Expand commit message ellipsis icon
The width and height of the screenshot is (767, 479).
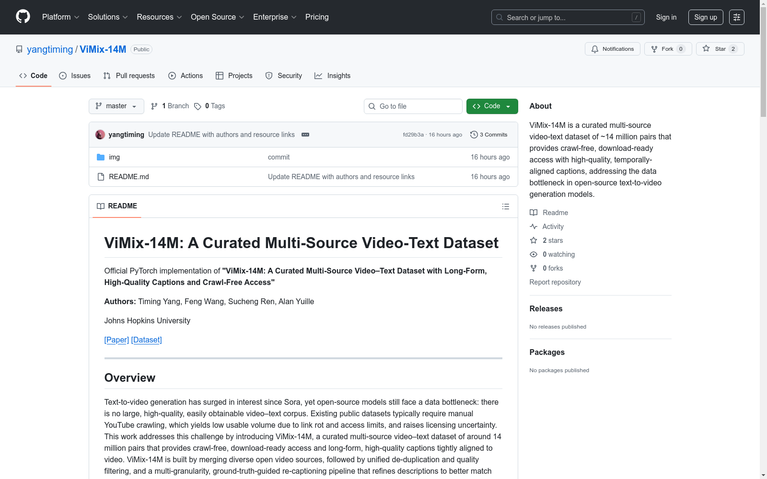click(305, 135)
